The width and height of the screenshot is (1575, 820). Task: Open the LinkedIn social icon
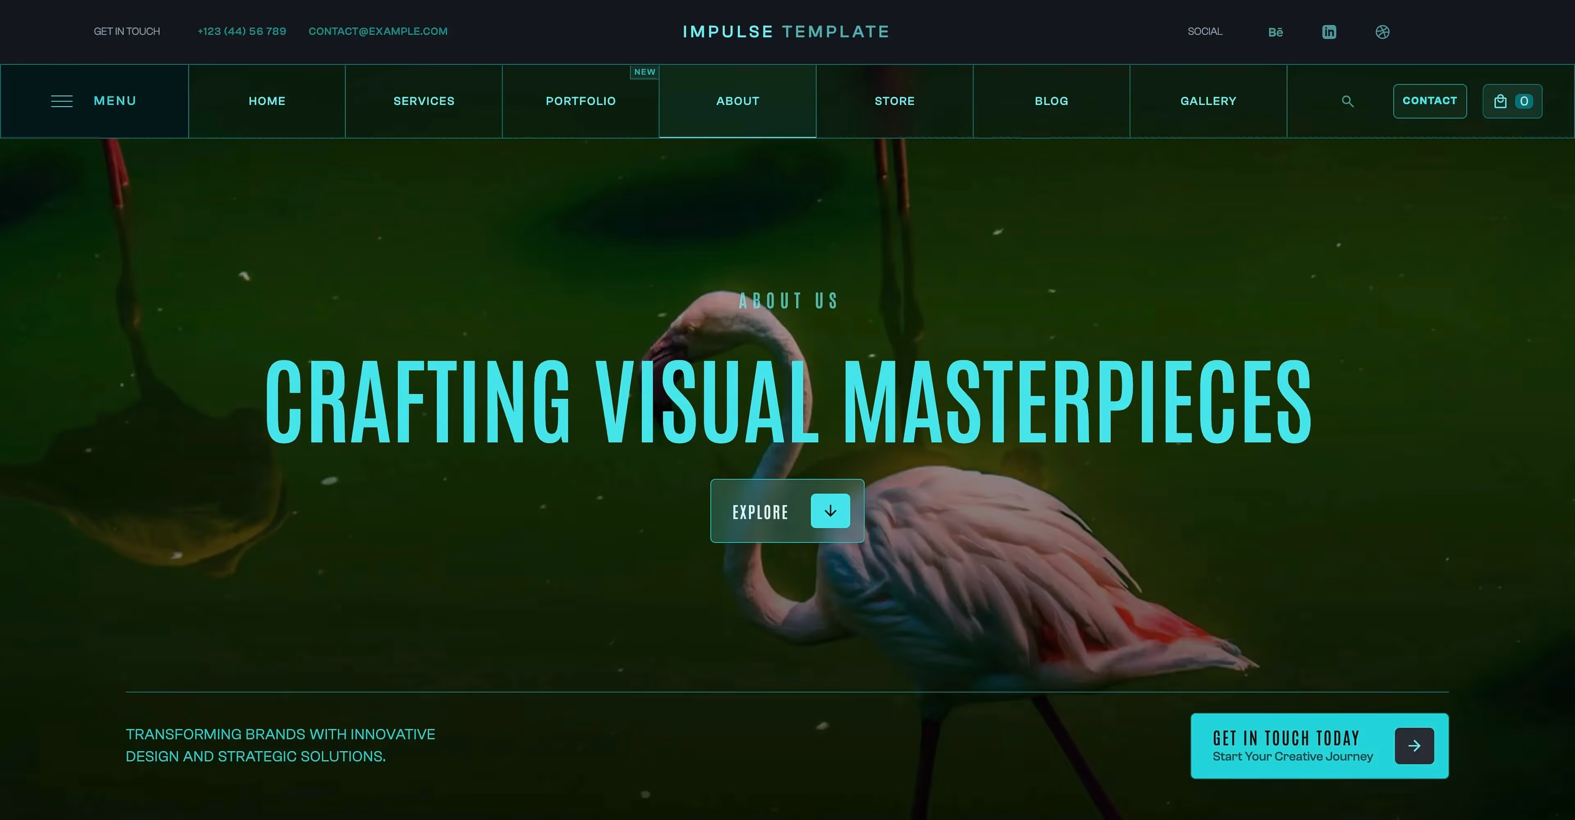coord(1329,32)
